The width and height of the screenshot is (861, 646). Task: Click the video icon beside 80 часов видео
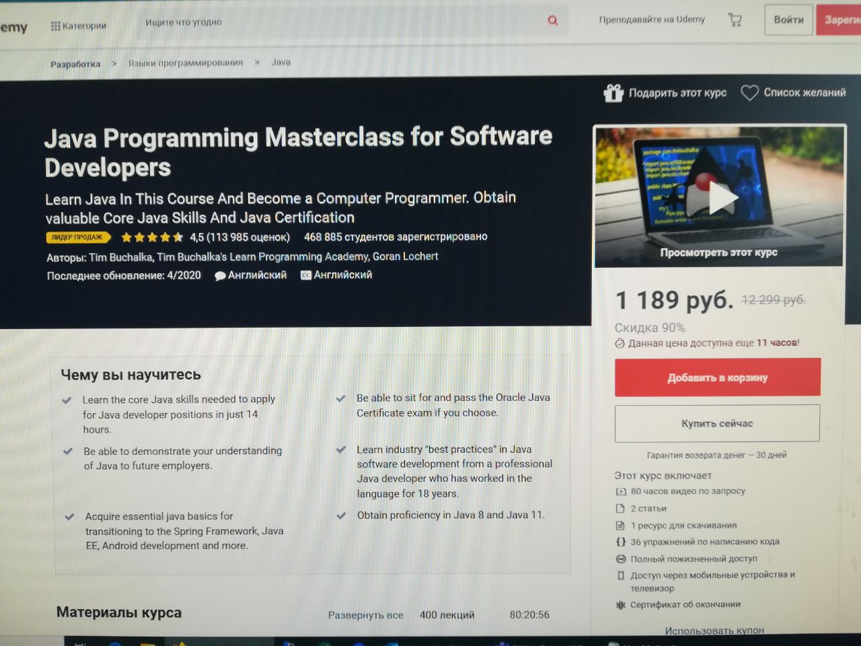(x=621, y=491)
